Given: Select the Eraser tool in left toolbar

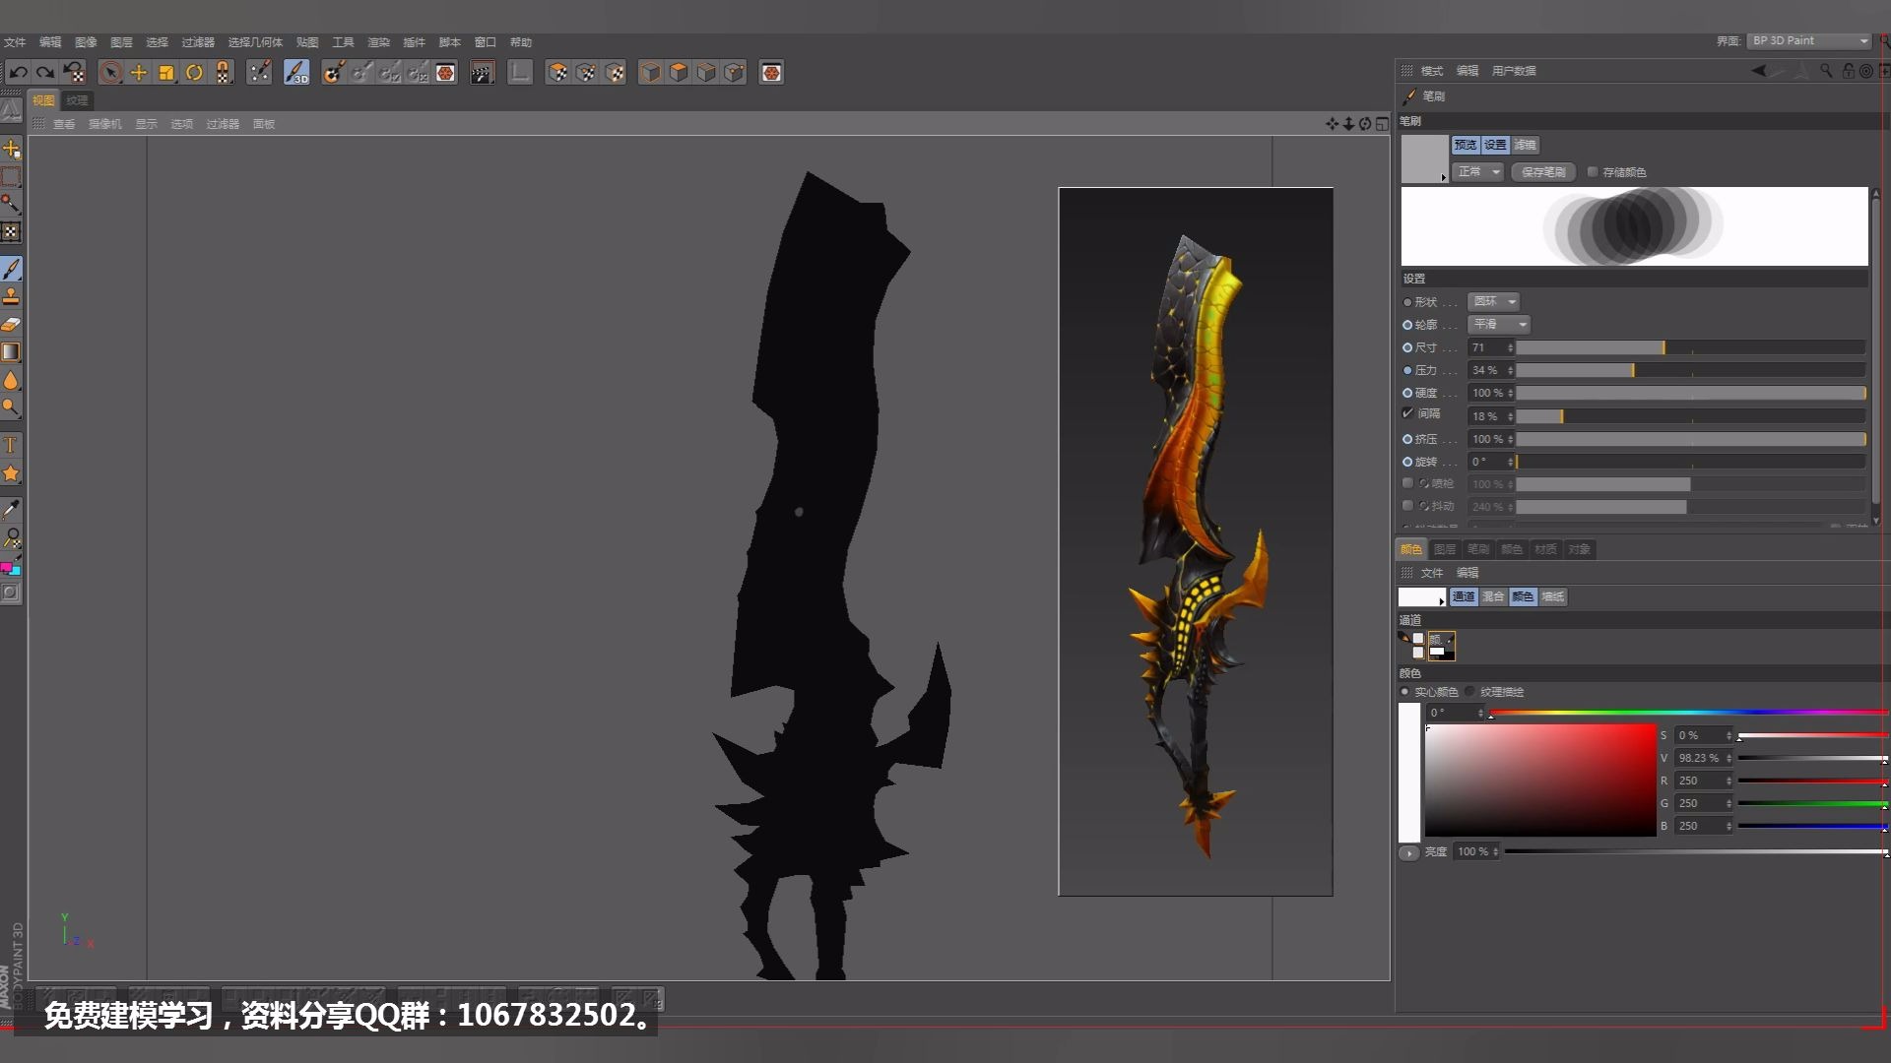Looking at the screenshot, I should (11, 324).
